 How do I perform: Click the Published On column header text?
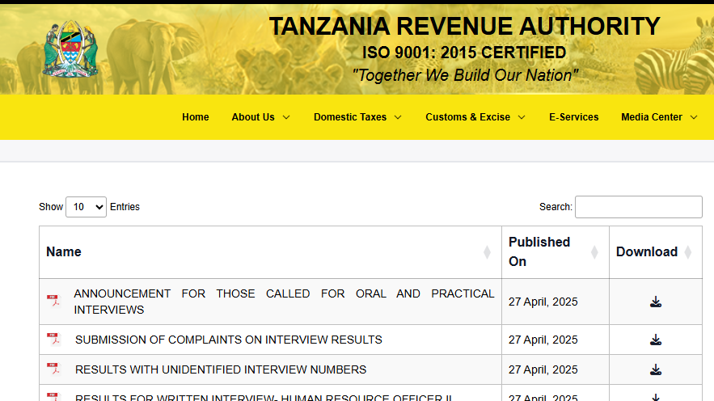tap(539, 251)
